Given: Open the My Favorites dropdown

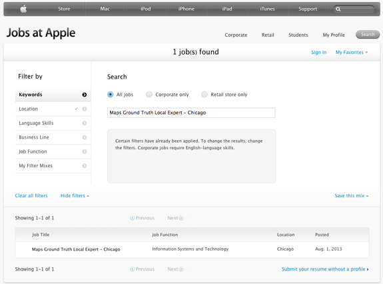Looking at the screenshot, I should point(352,52).
